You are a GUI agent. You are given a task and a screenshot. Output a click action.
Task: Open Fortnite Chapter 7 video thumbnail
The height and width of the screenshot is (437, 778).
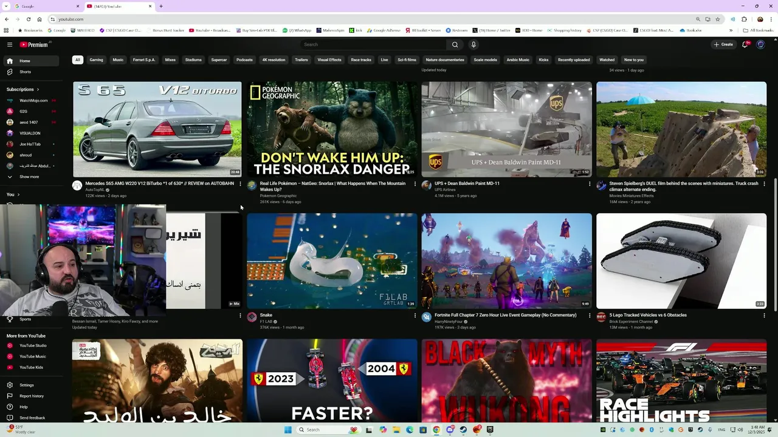[506, 261]
